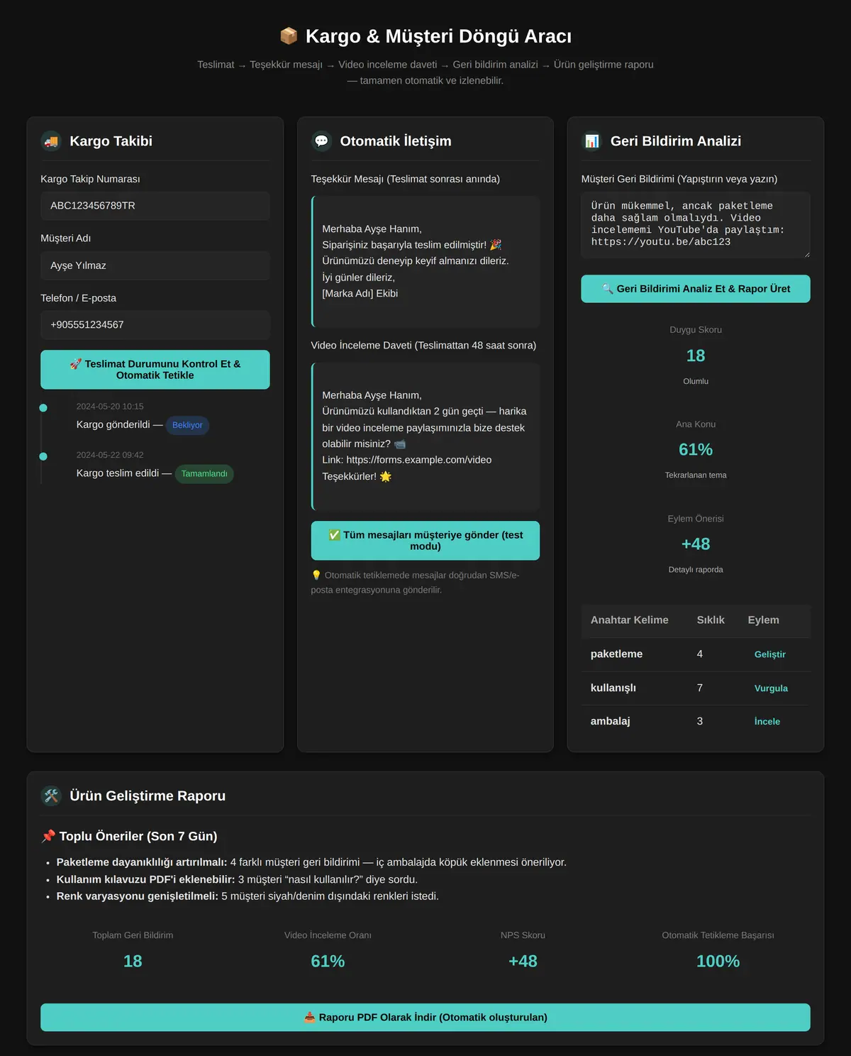Click the Müşteri Geri Bildirimi textarea

(x=696, y=224)
